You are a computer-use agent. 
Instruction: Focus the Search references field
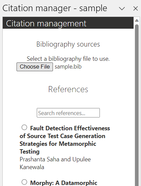68,113
